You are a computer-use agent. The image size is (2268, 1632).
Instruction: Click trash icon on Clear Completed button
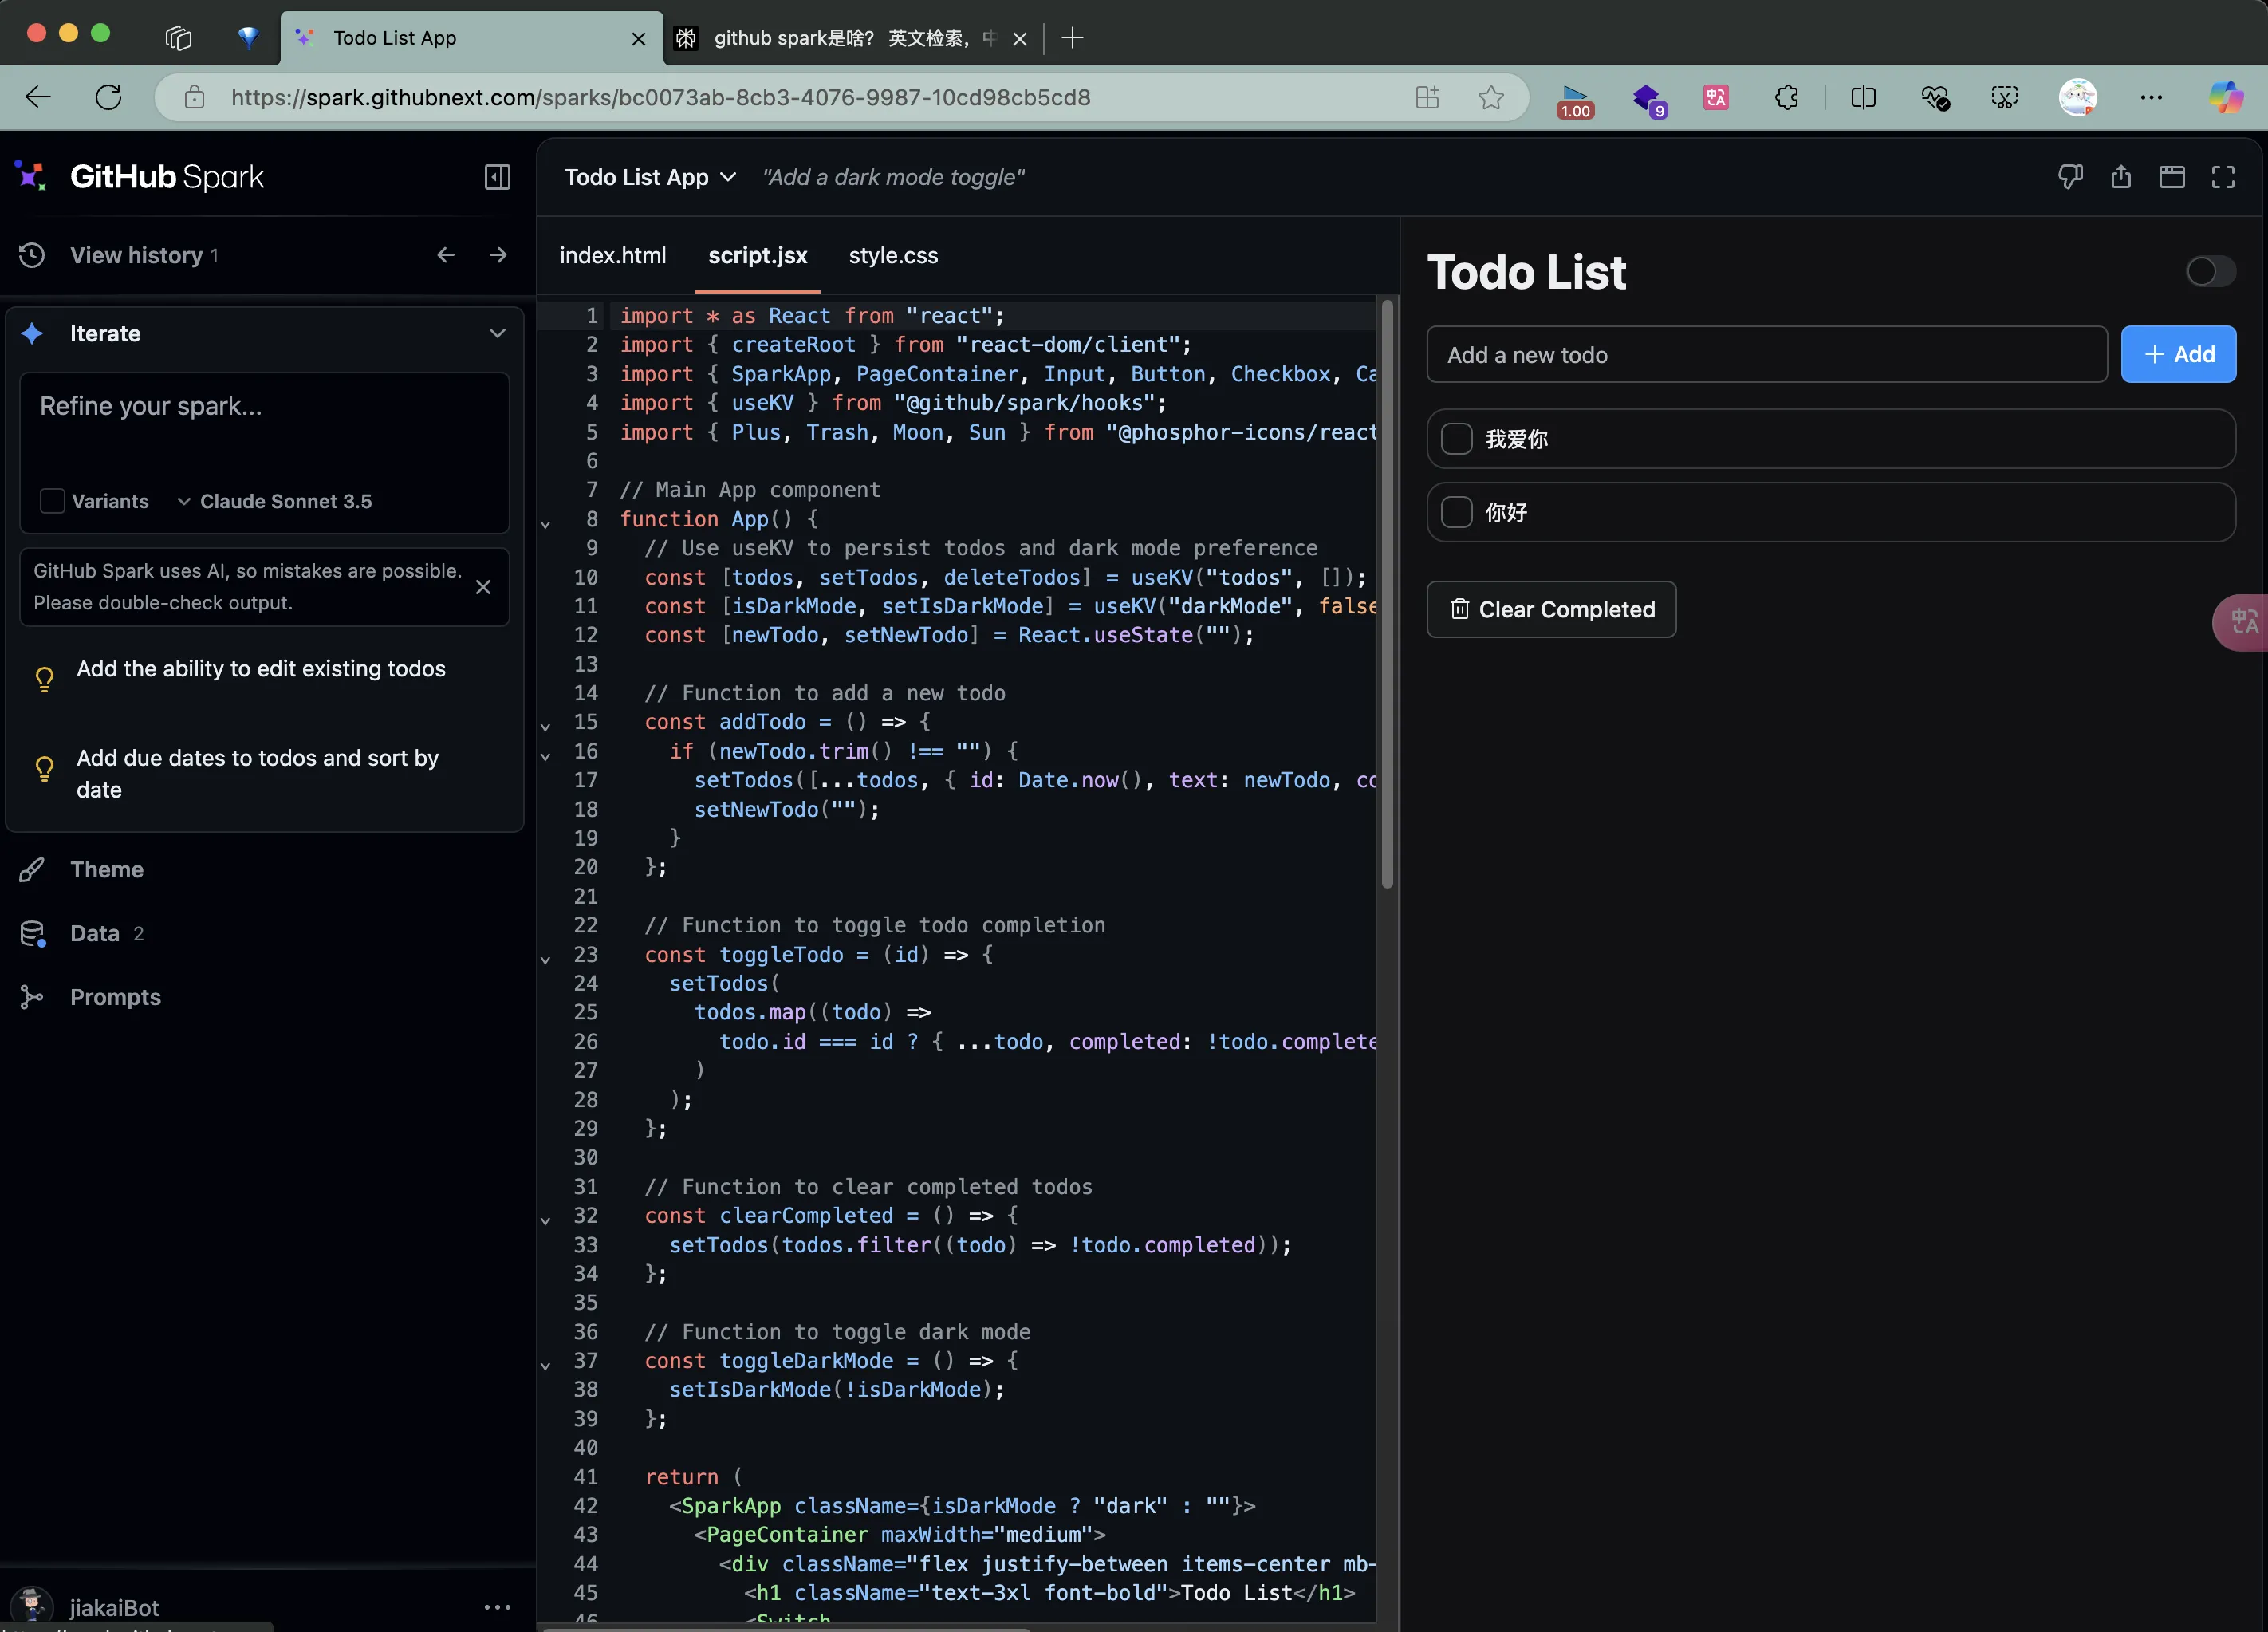1460,609
